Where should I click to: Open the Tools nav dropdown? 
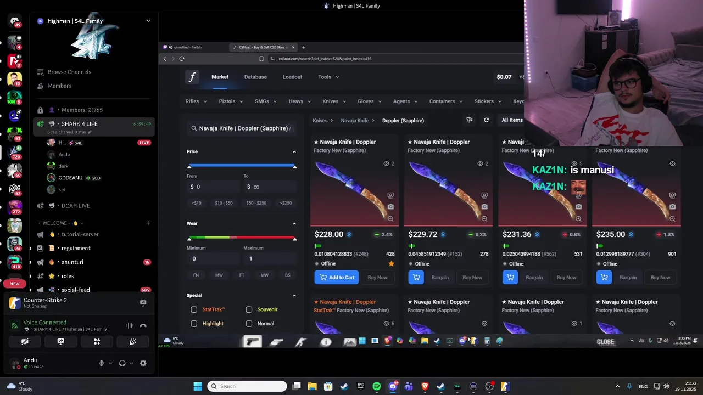(x=328, y=77)
